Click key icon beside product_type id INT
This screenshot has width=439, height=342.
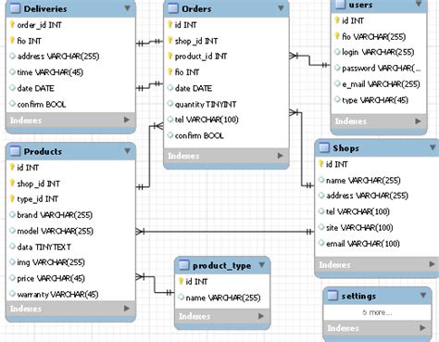click(x=182, y=281)
